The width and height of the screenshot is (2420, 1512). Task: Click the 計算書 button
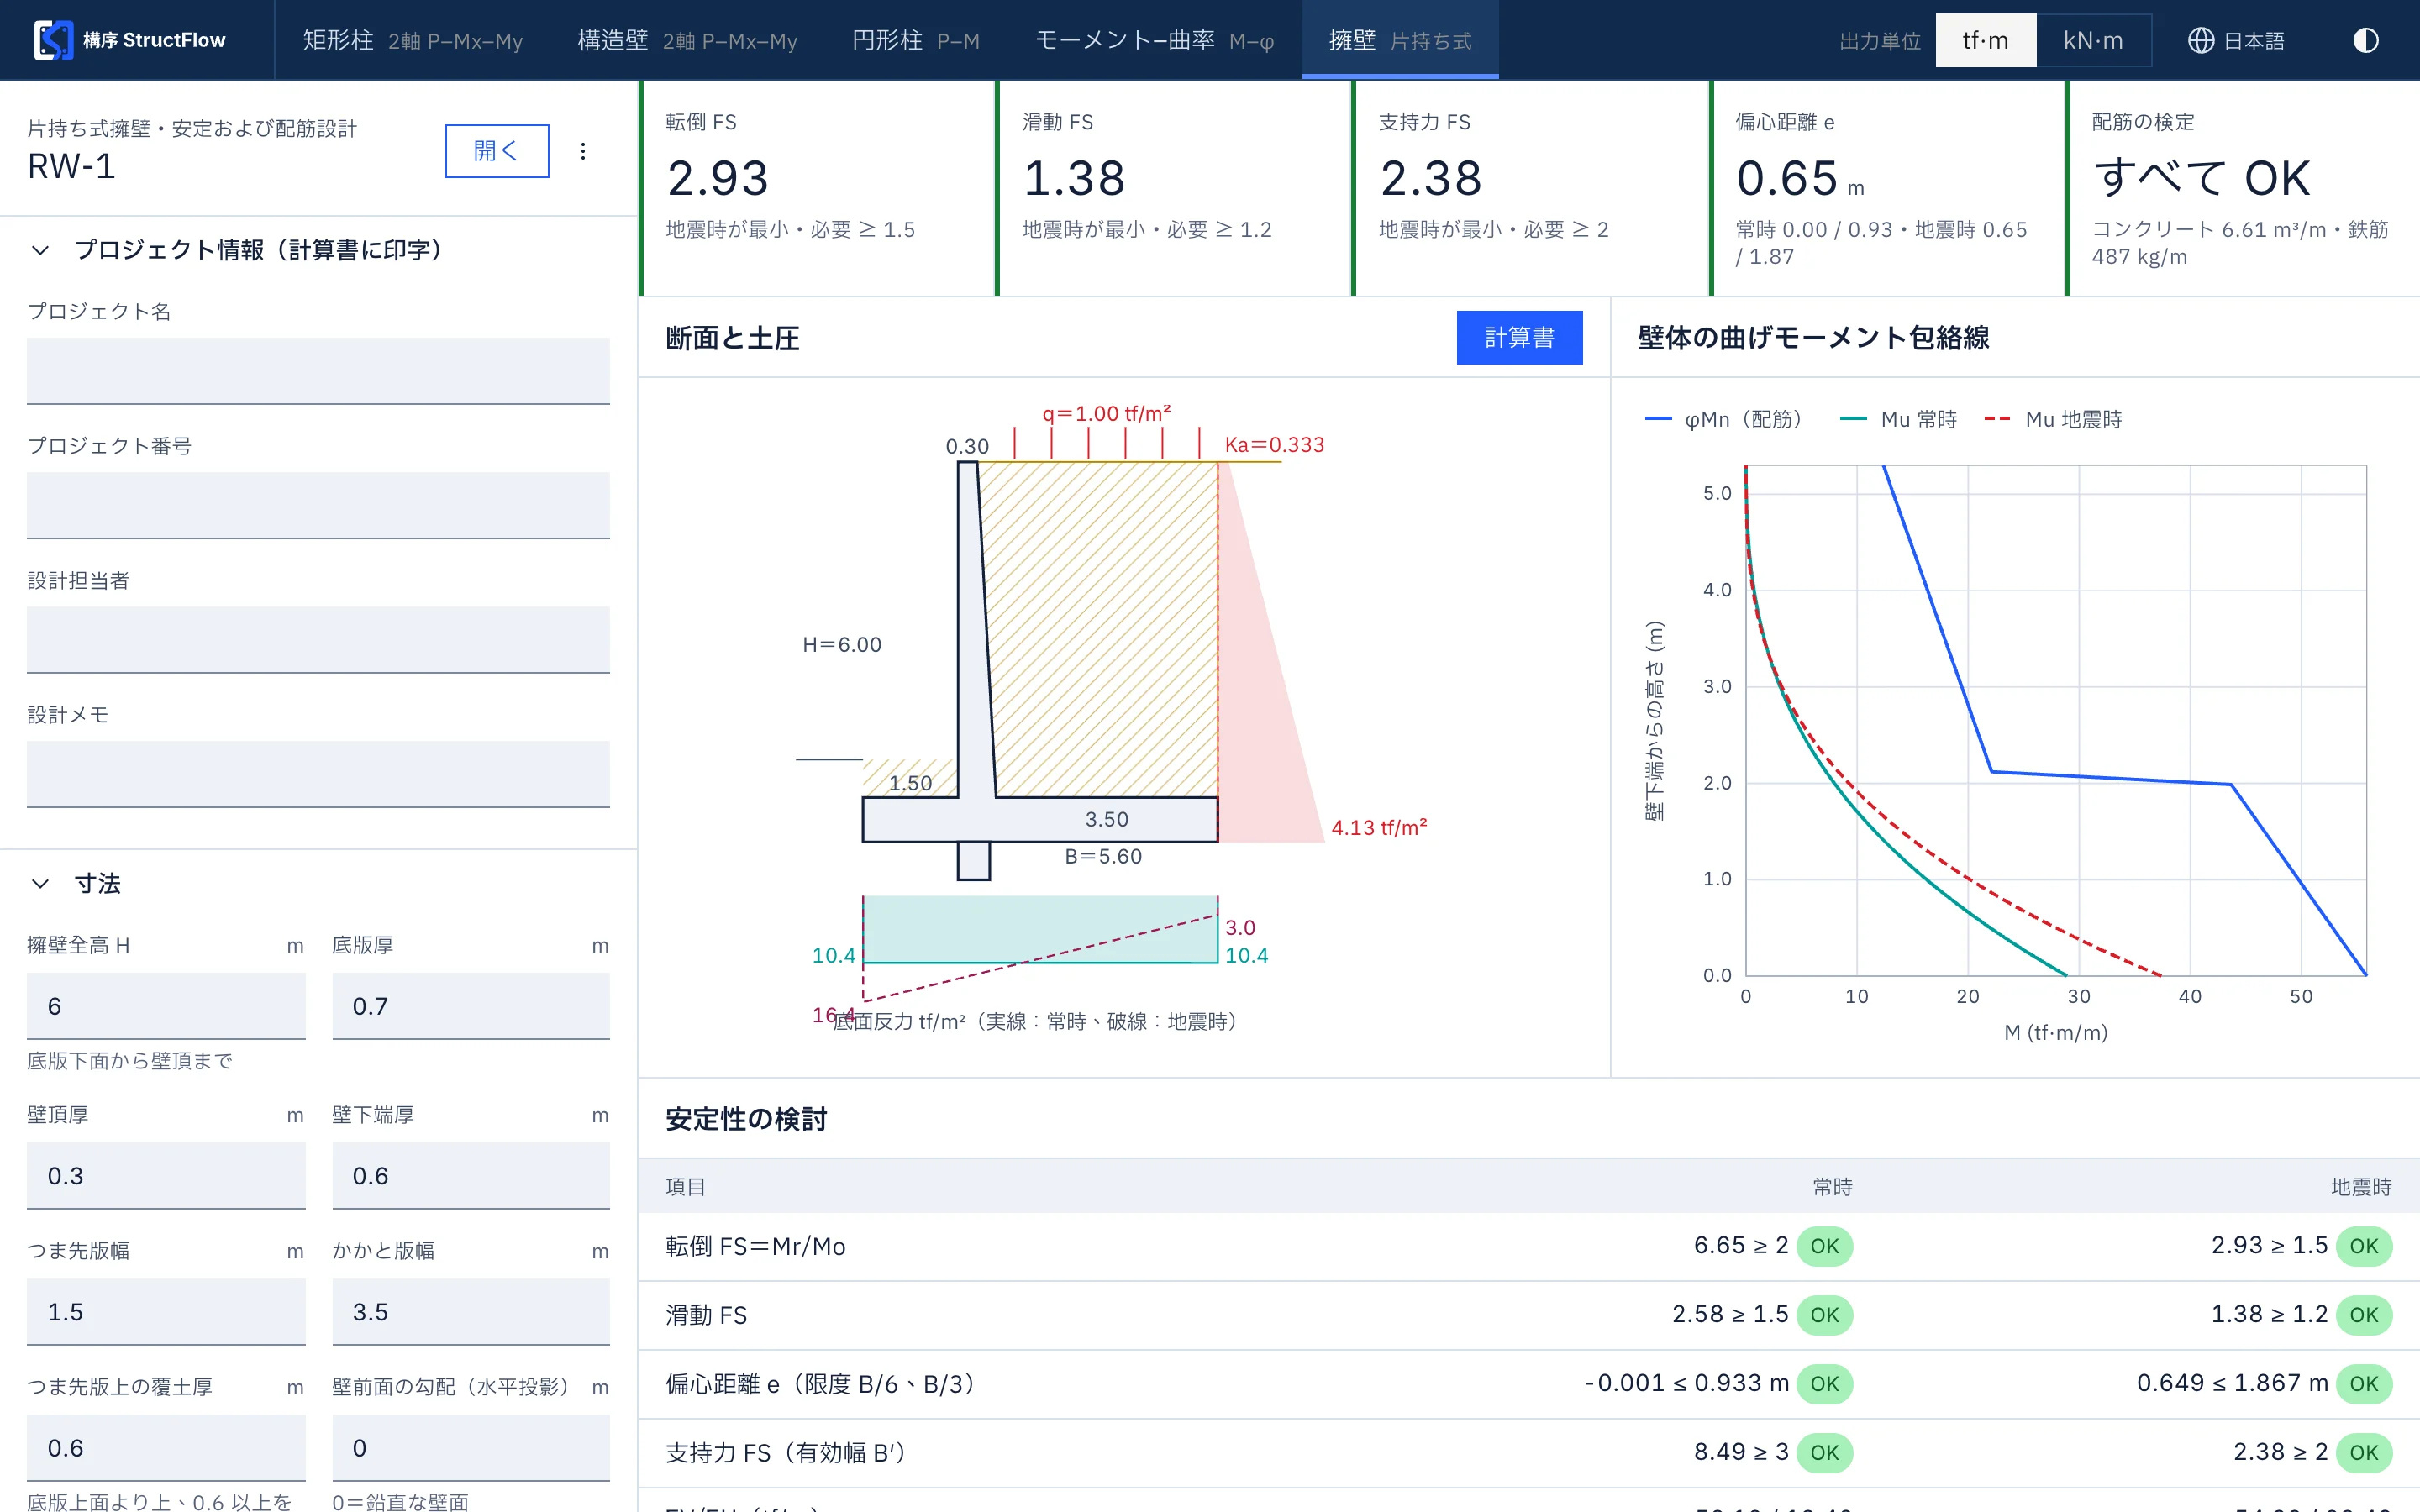pos(1519,338)
